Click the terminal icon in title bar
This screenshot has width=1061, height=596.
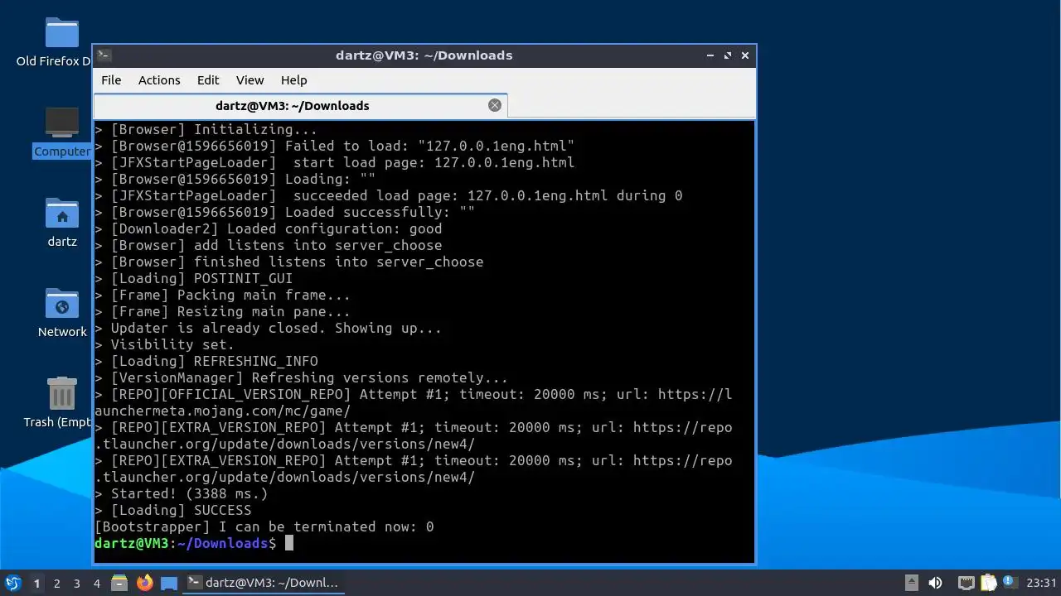pyautogui.click(x=104, y=55)
